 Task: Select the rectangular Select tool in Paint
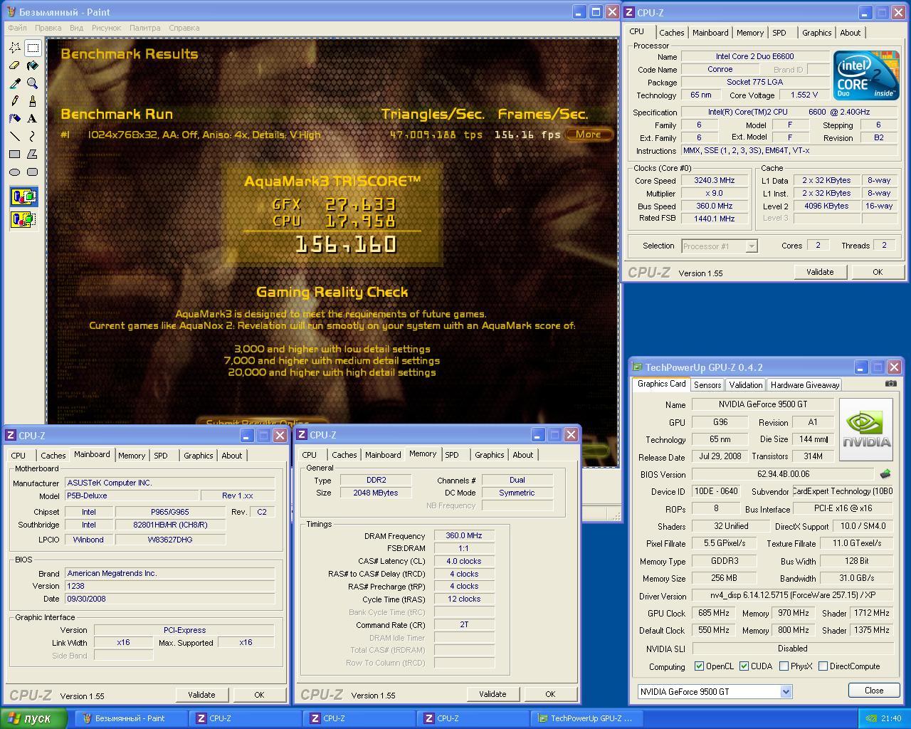(x=33, y=48)
